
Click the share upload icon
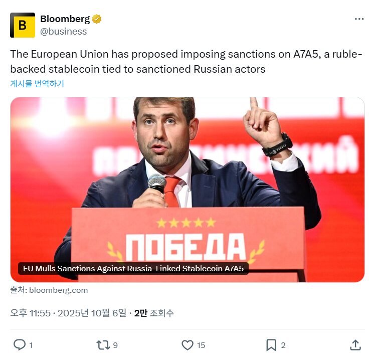point(355,345)
